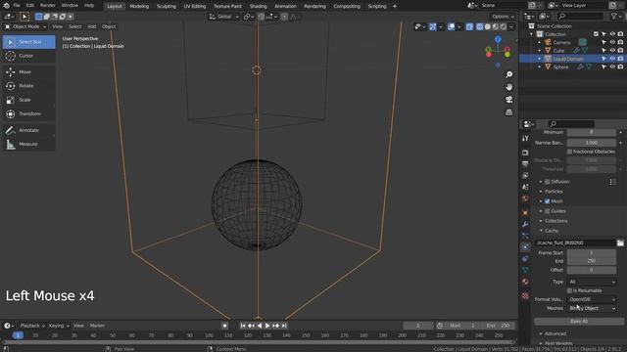Click the Blender logo menu icon
This screenshot has height=352, width=627.
tap(6, 6)
